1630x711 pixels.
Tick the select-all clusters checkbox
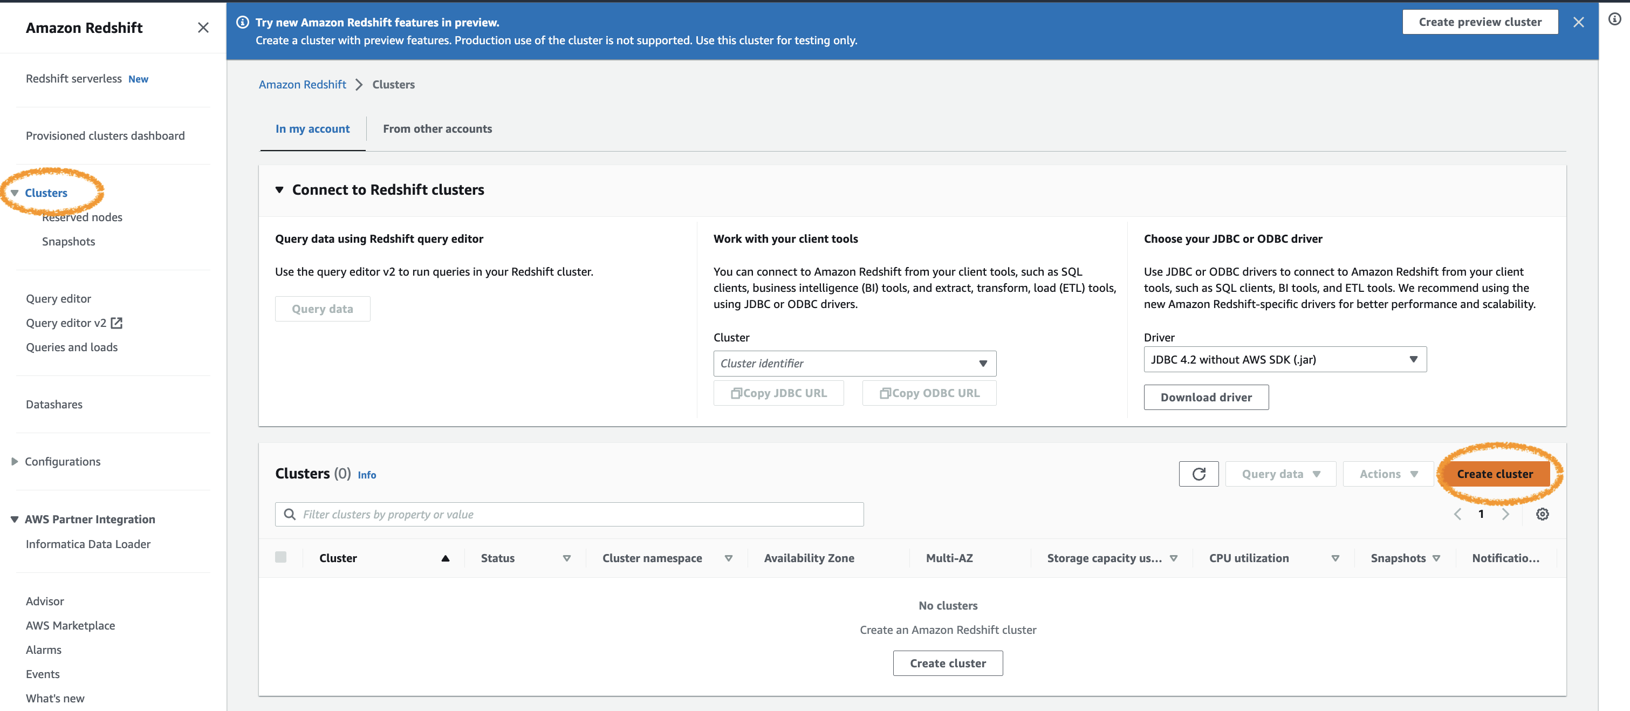(281, 557)
